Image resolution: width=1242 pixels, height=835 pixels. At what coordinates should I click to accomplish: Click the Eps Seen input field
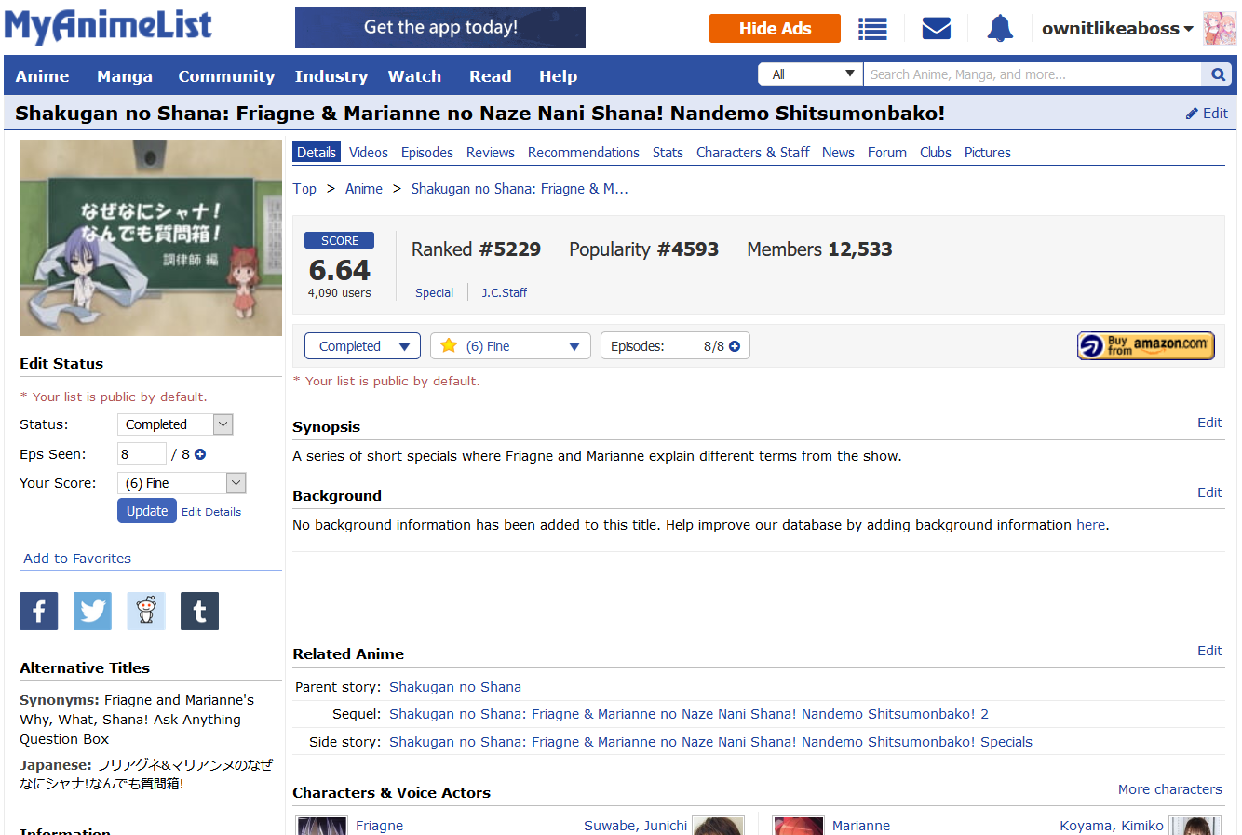click(x=141, y=454)
